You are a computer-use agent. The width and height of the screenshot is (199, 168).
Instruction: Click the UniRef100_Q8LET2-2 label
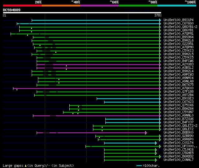pos(180,126)
